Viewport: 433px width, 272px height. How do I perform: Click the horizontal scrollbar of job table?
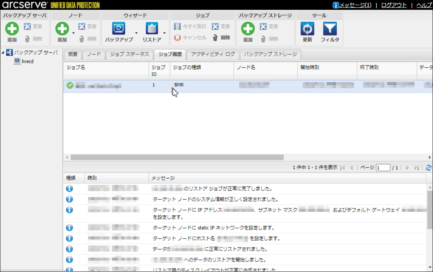pyautogui.click(x=177, y=157)
